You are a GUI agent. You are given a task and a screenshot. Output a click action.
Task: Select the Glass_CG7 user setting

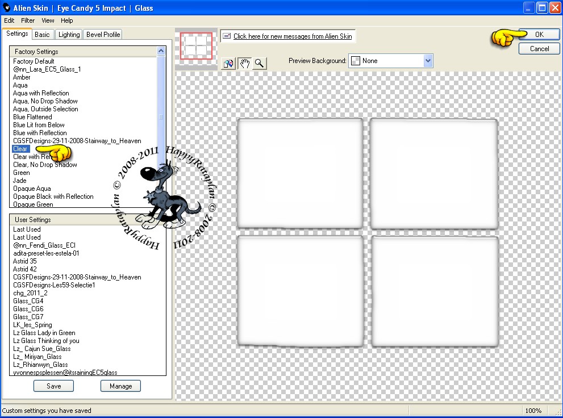(28, 316)
